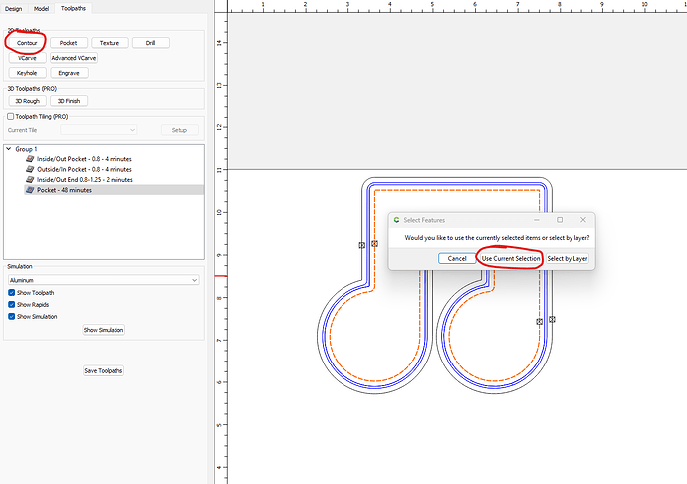Click Cancel in Select Features dialog
This screenshot has height=484, width=687.
point(457,258)
